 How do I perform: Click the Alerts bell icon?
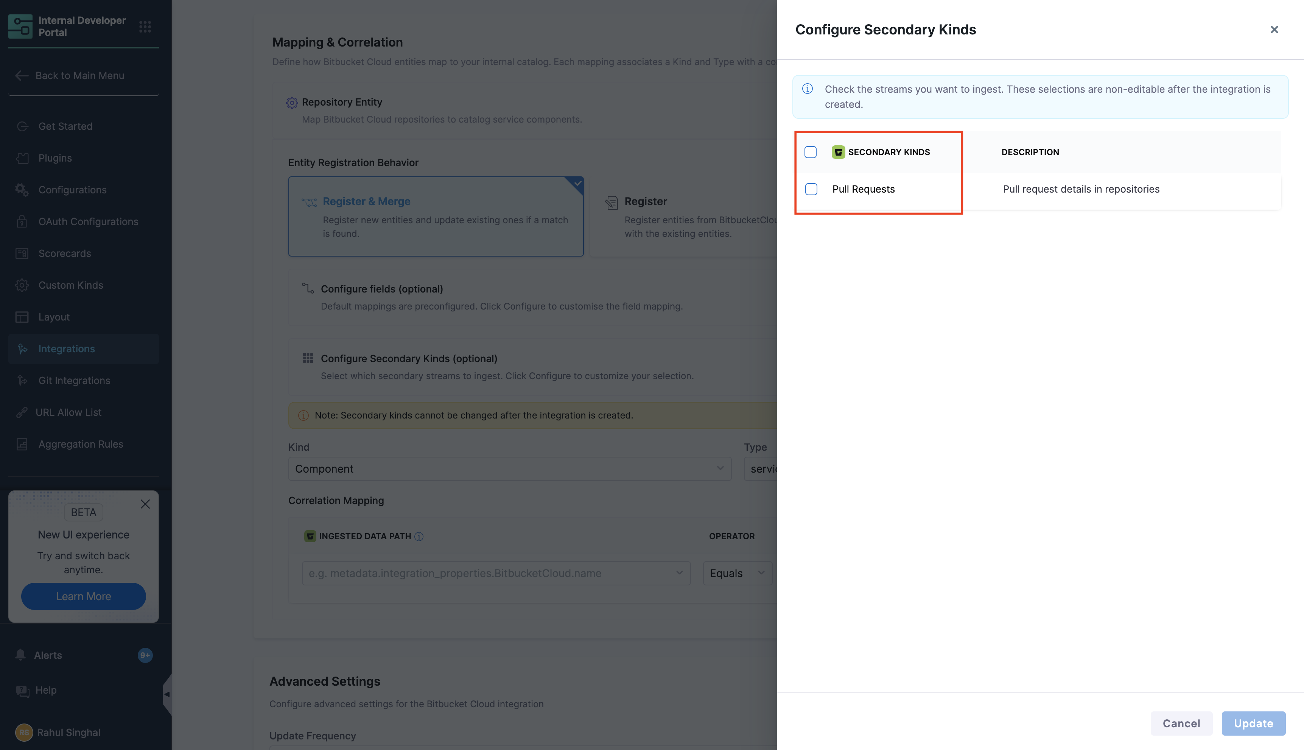[20, 655]
